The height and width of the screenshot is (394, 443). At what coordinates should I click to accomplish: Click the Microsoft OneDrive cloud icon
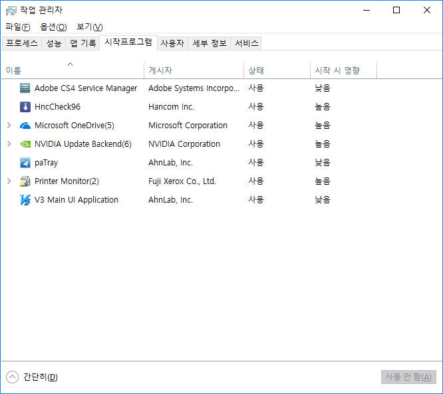tap(25, 126)
